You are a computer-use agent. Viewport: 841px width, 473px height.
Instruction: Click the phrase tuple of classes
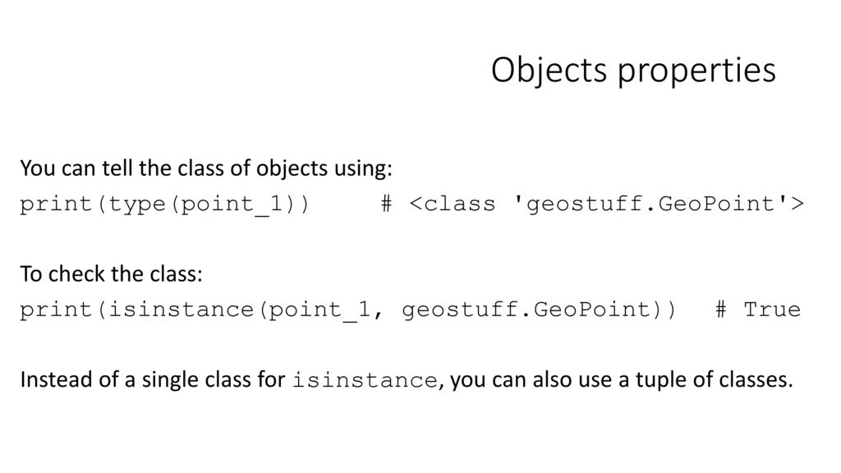click(714, 379)
